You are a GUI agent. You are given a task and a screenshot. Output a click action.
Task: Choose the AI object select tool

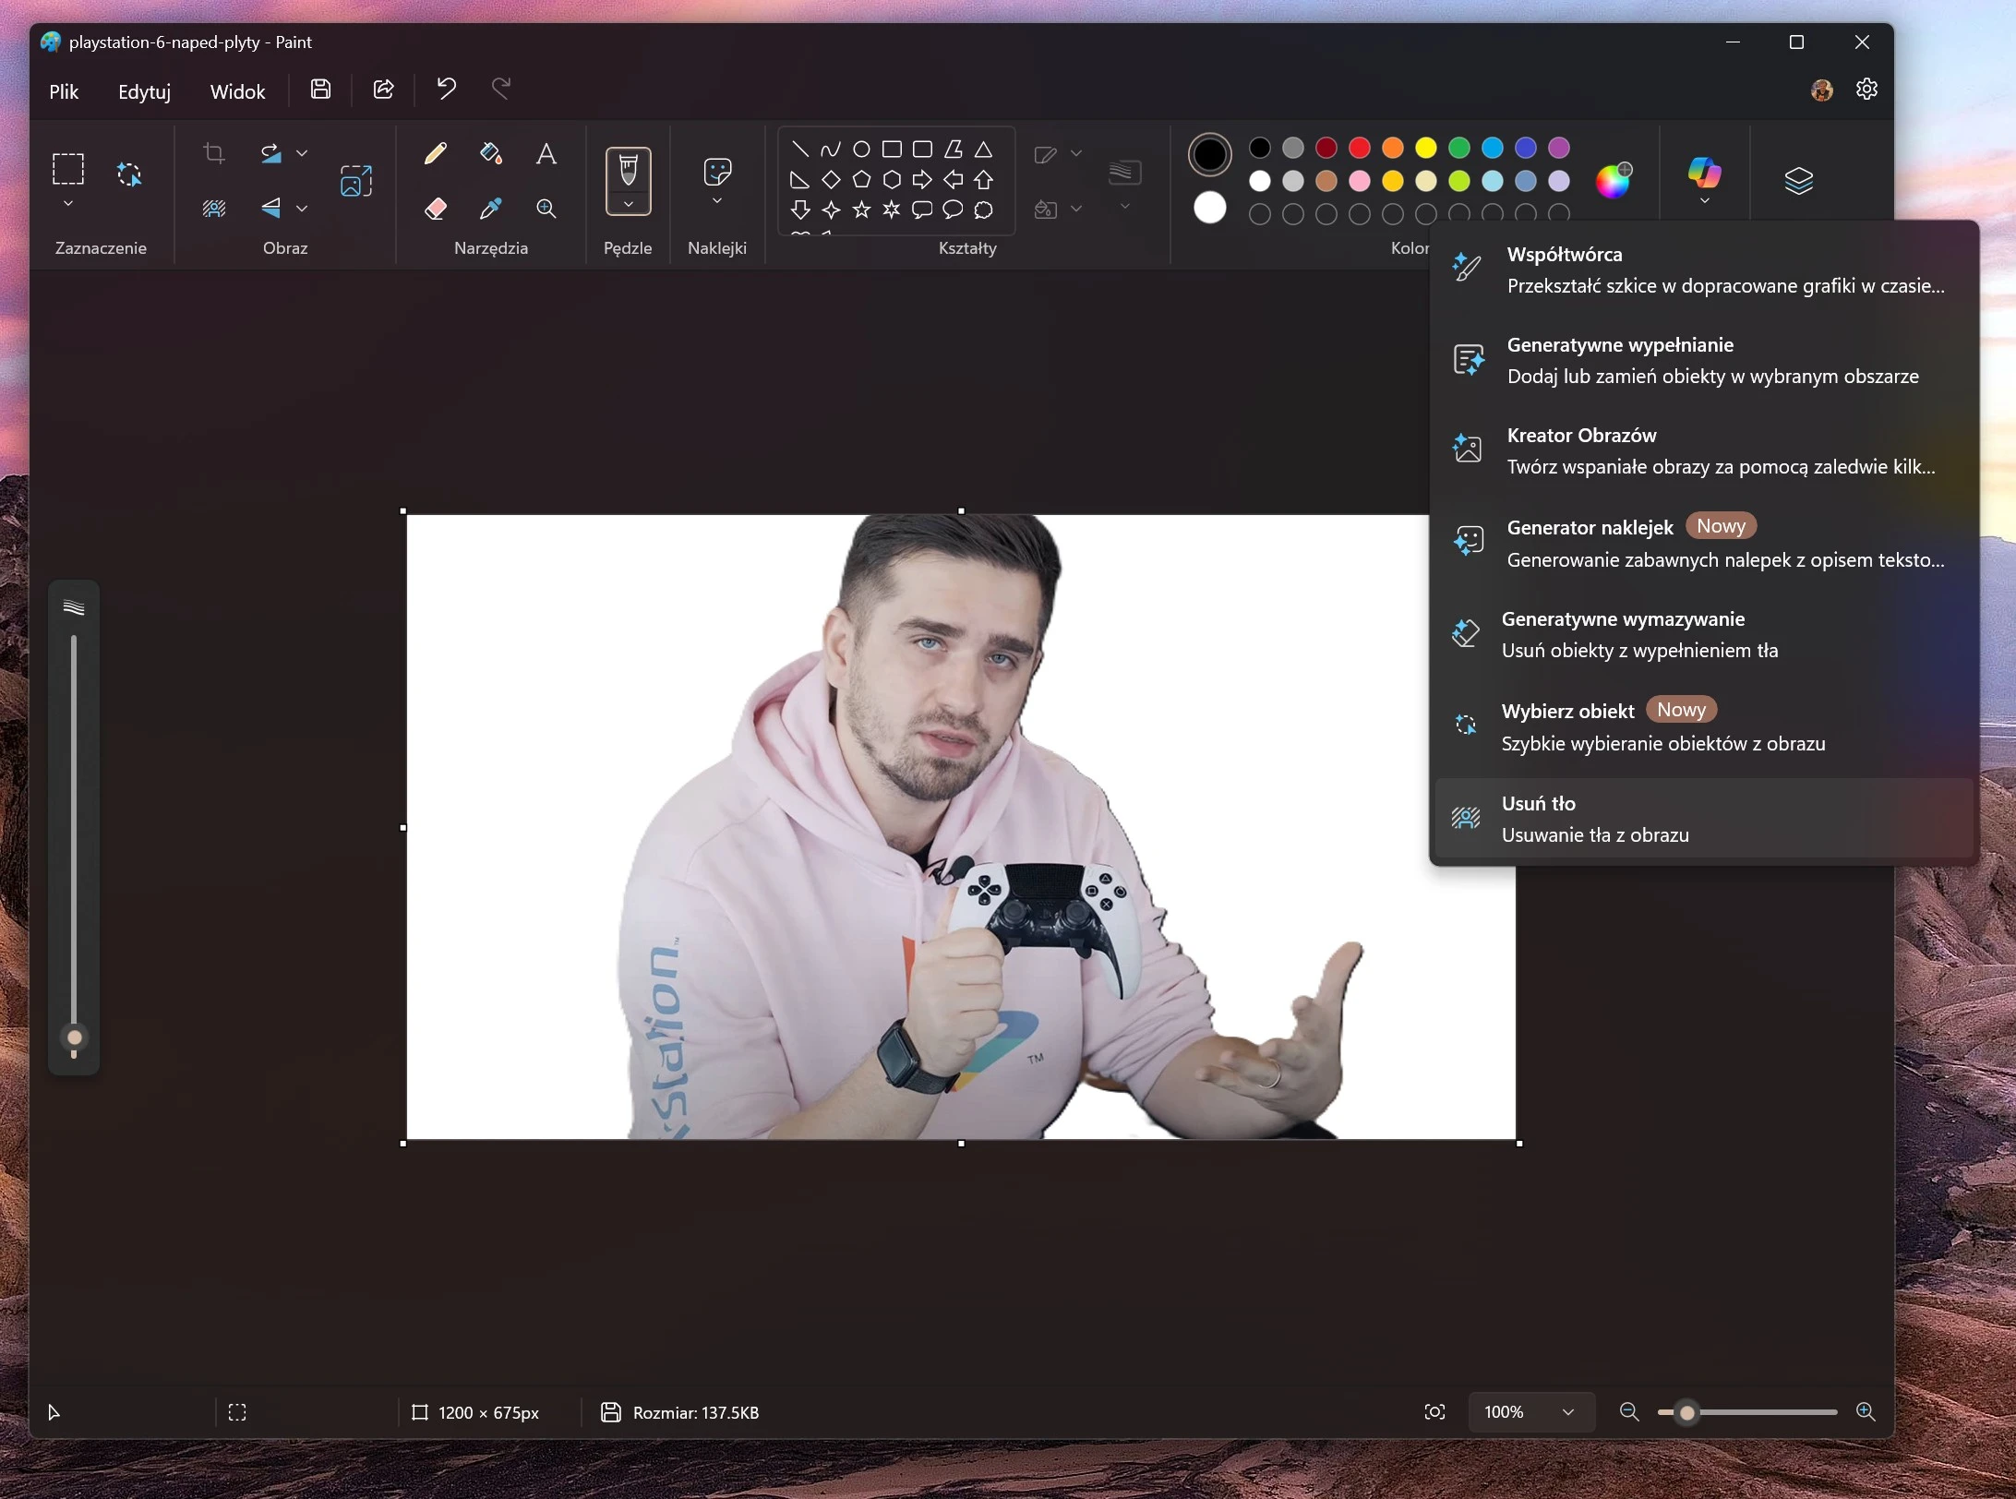click(129, 174)
